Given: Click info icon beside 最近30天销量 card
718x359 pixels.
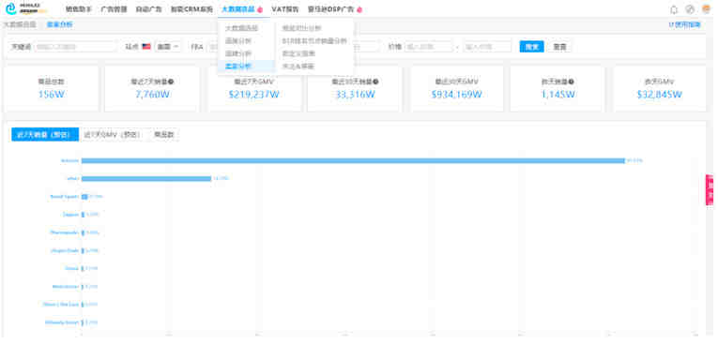Looking at the screenshot, I should [x=375, y=82].
